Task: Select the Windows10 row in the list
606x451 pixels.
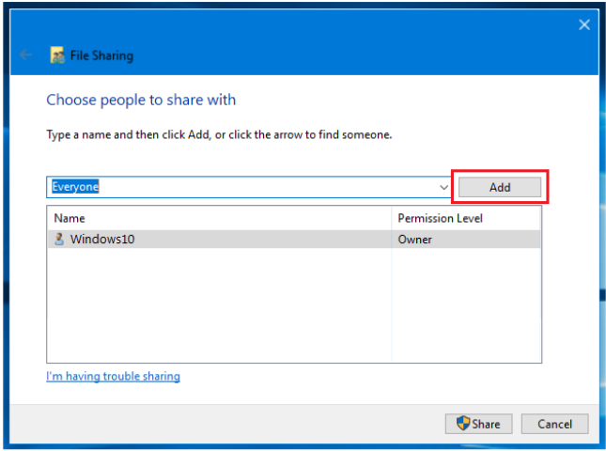Action: coord(294,240)
